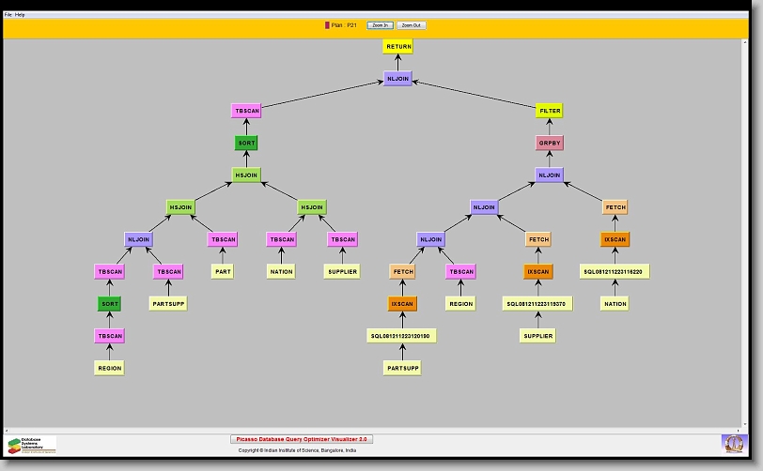
Task: Click the SQL081211223118070 index node
Action: 538,303
